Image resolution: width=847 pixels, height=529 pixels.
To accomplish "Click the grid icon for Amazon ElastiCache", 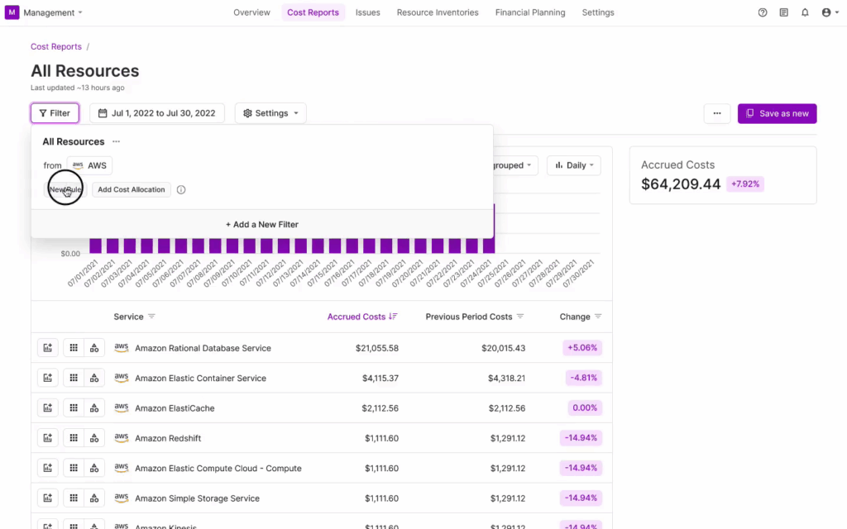I will [74, 408].
